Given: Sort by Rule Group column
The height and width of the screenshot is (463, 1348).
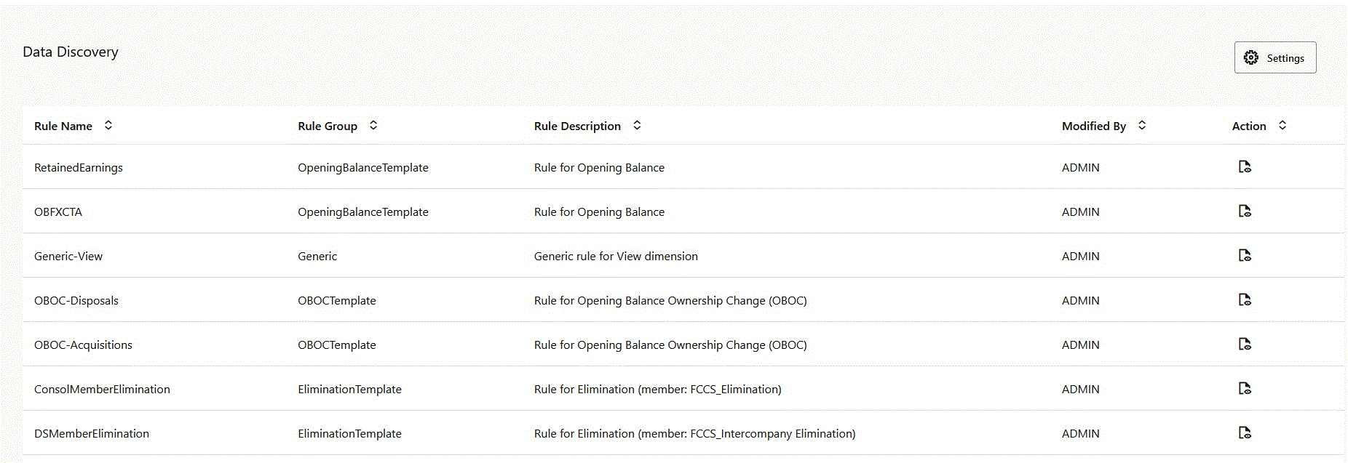Looking at the screenshot, I should pyautogui.click(x=373, y=125).
